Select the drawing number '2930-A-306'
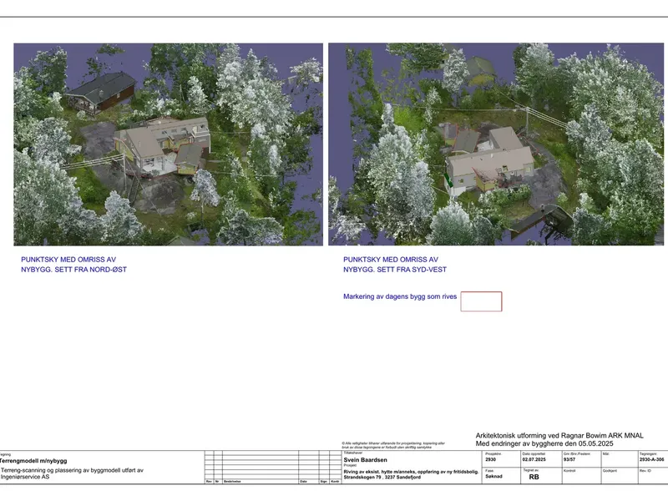Screen dimensions: 668x501 tap(651, 460)
